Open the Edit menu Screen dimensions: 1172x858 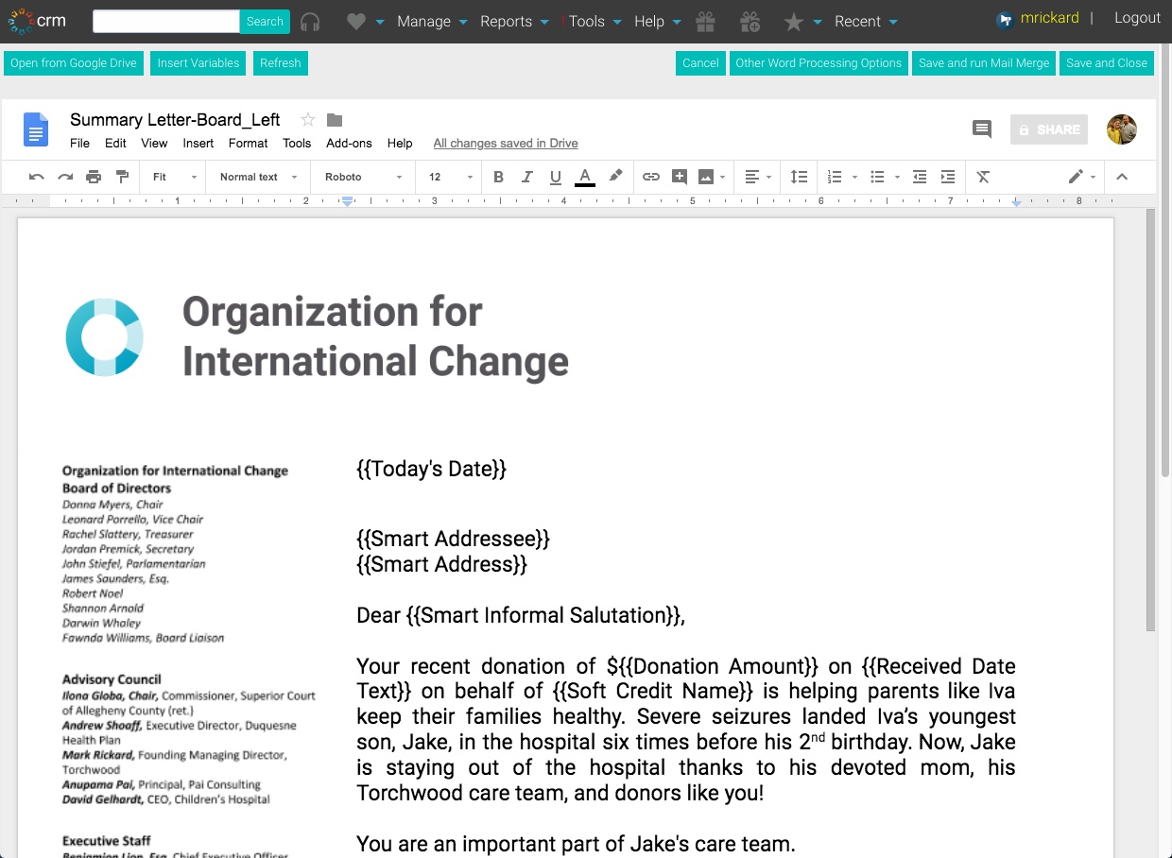coord(115,143)
